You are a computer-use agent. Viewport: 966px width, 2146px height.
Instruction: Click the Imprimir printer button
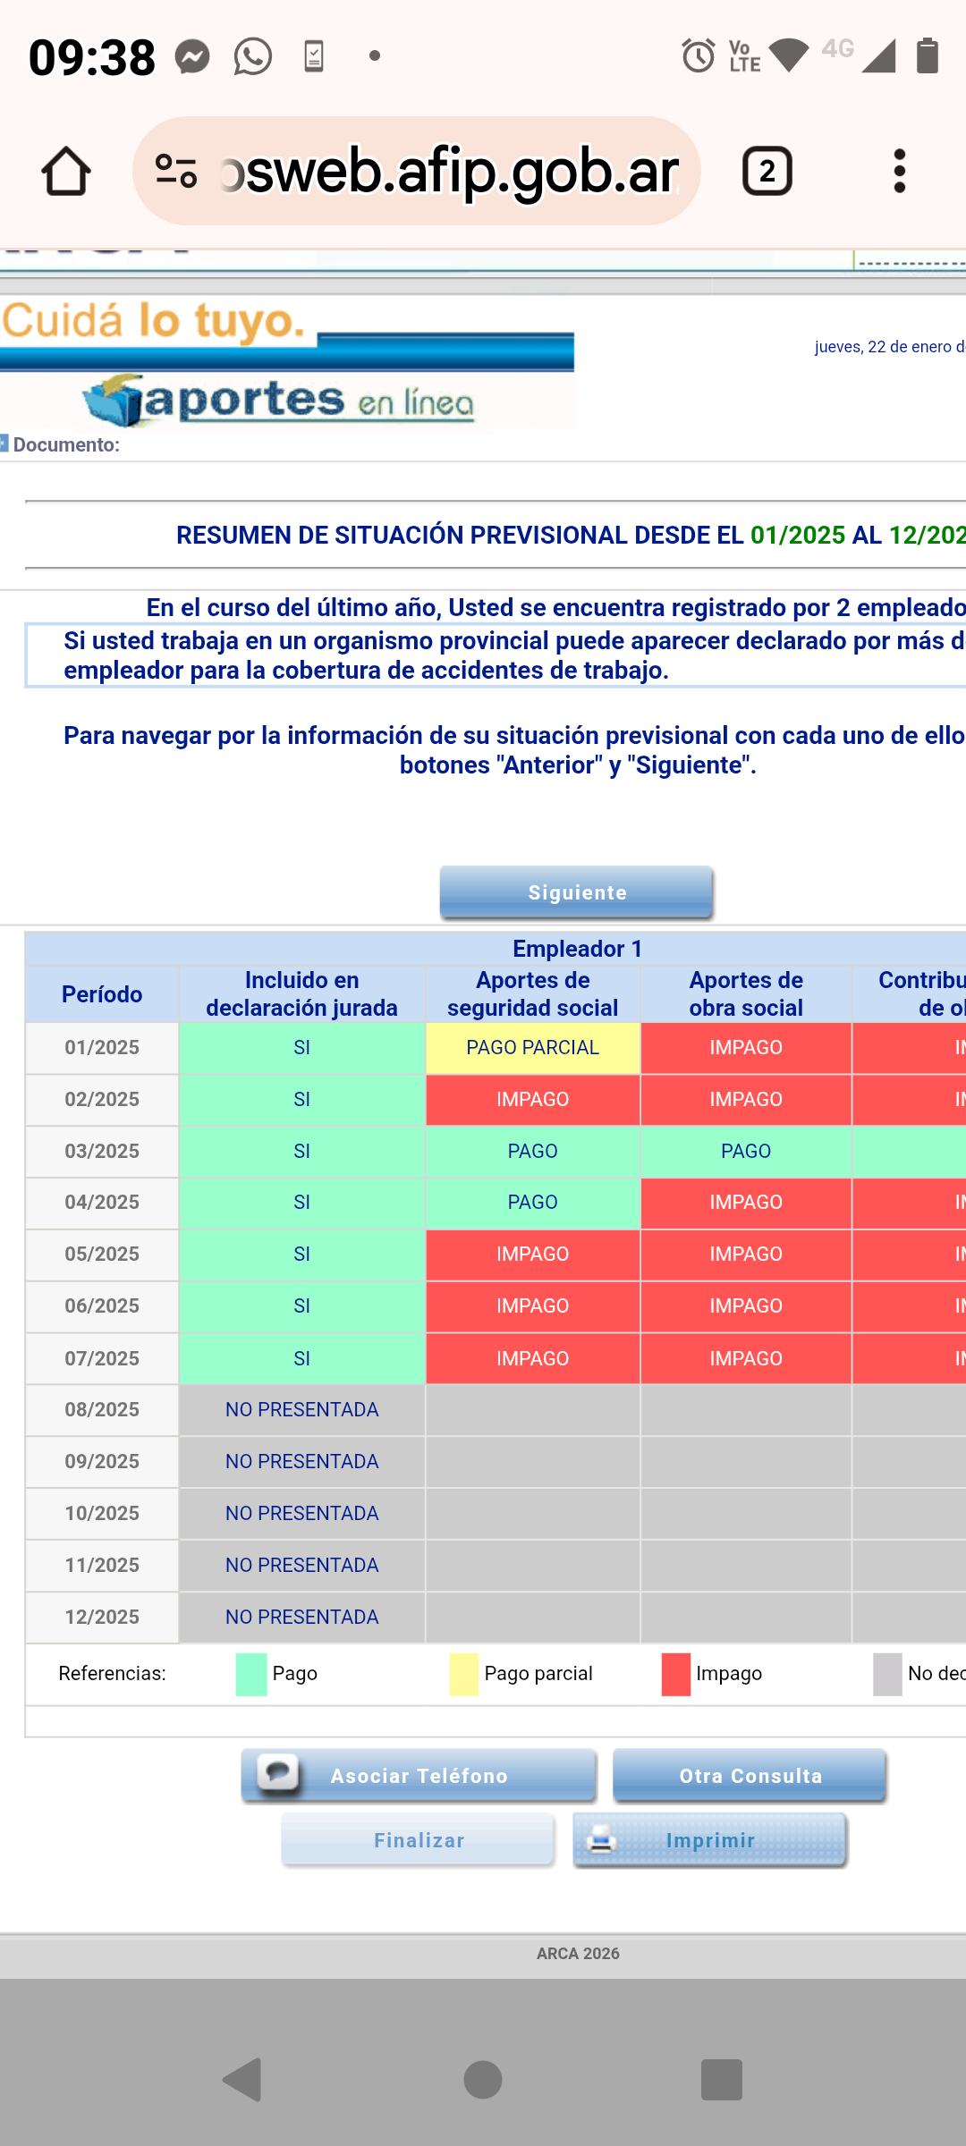(710, 1840)
